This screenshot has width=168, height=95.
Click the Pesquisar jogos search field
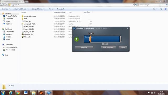click(153, 5)
